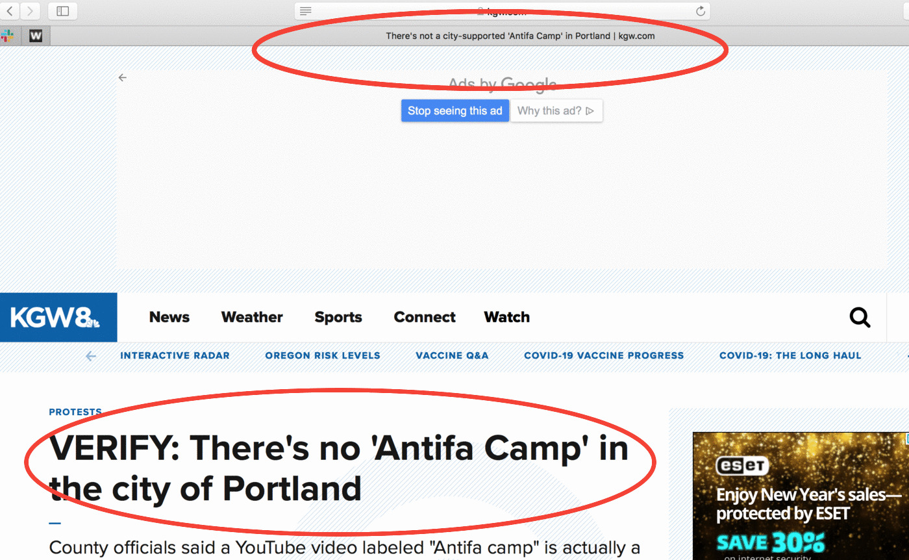909x560 pixels.
Task: Go forward with Safari's forward arrow
Action: [x=31, y=10]
